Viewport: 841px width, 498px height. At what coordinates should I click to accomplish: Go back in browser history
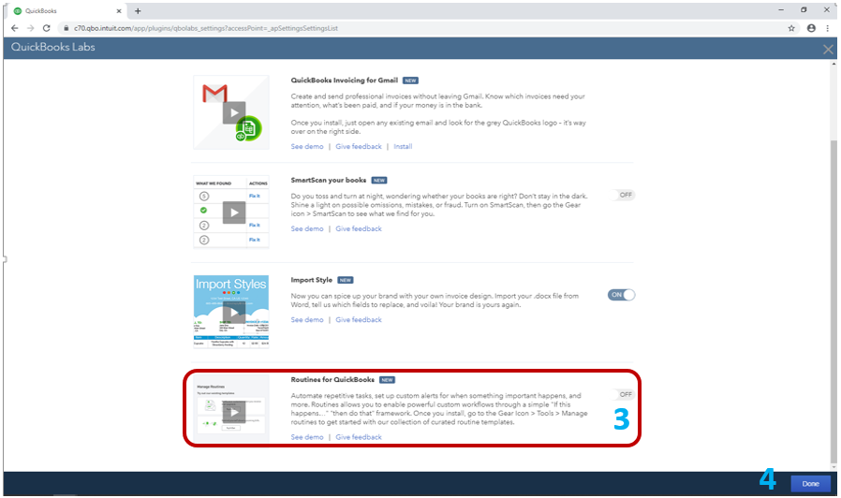click(14, 28)
